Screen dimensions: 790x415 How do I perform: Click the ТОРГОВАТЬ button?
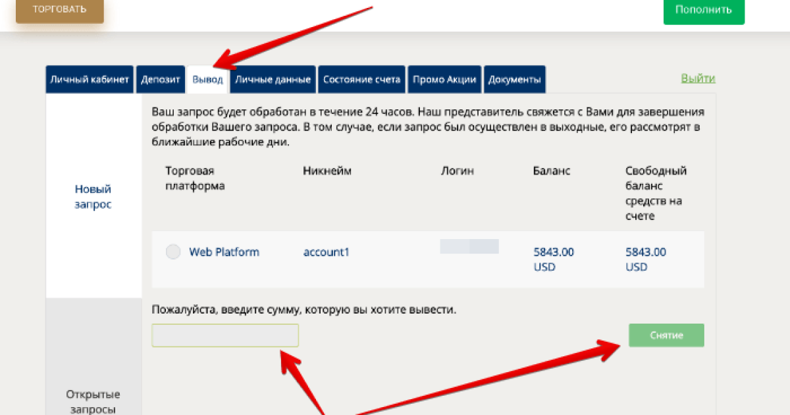60,11
